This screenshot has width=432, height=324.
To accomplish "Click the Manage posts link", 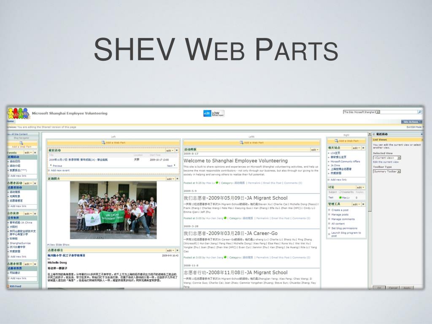I will tap(340, 214).
